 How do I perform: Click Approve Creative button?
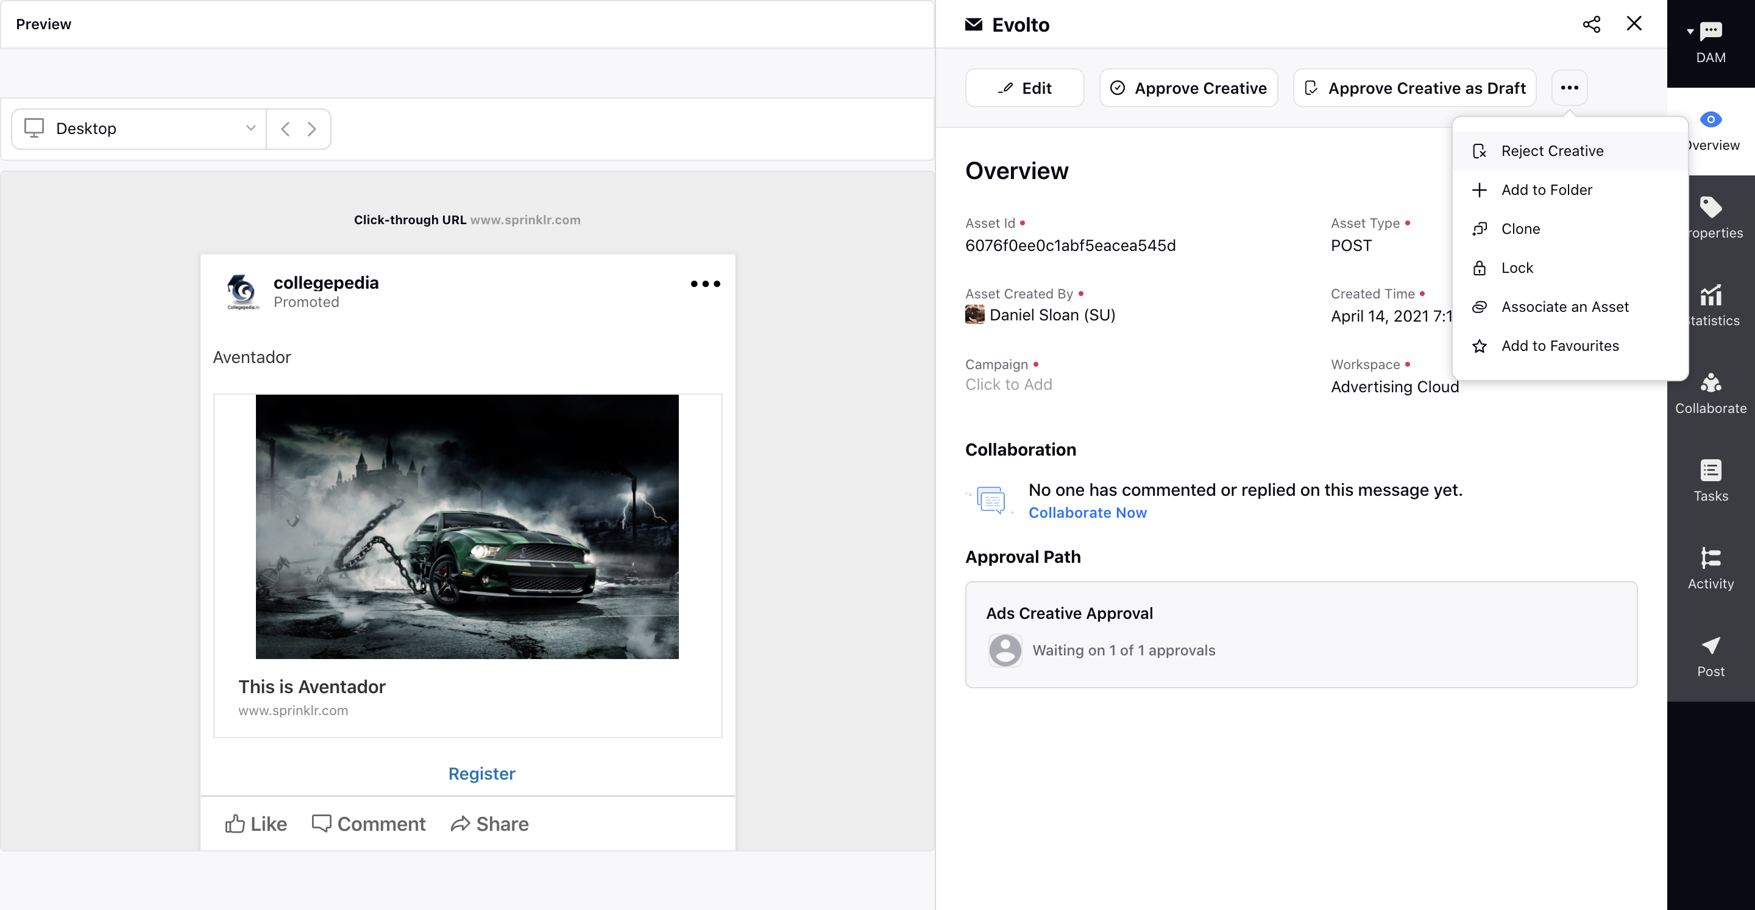[1188, 88]
